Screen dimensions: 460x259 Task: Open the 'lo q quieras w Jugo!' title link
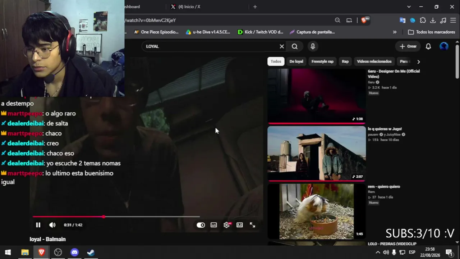pyautogui.click(x=385, y=129)
